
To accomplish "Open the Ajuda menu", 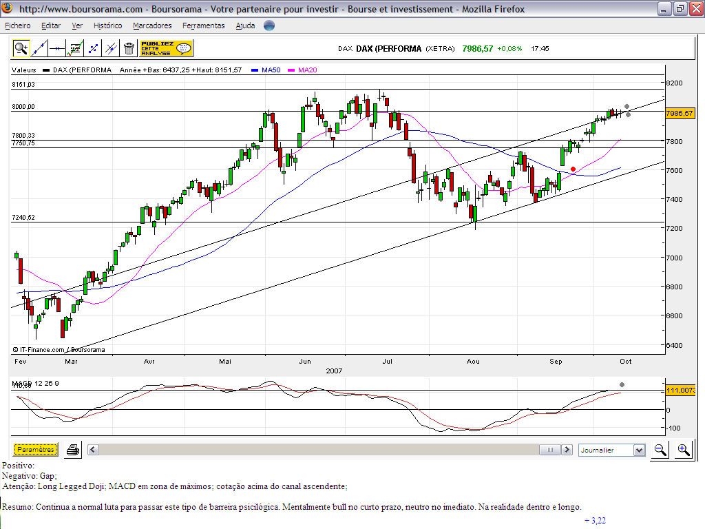I will 246,25.
